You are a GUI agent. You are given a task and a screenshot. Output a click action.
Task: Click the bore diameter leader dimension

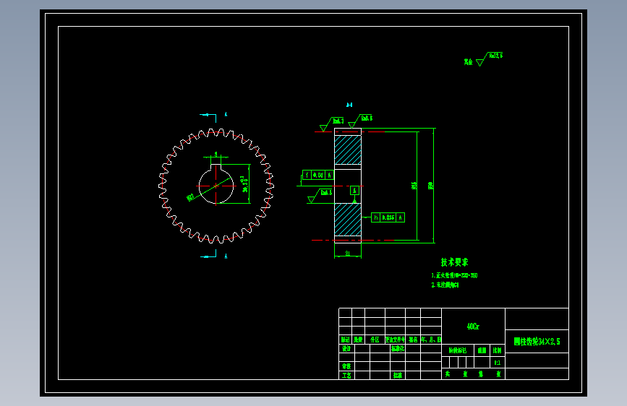tap(191, 197)
